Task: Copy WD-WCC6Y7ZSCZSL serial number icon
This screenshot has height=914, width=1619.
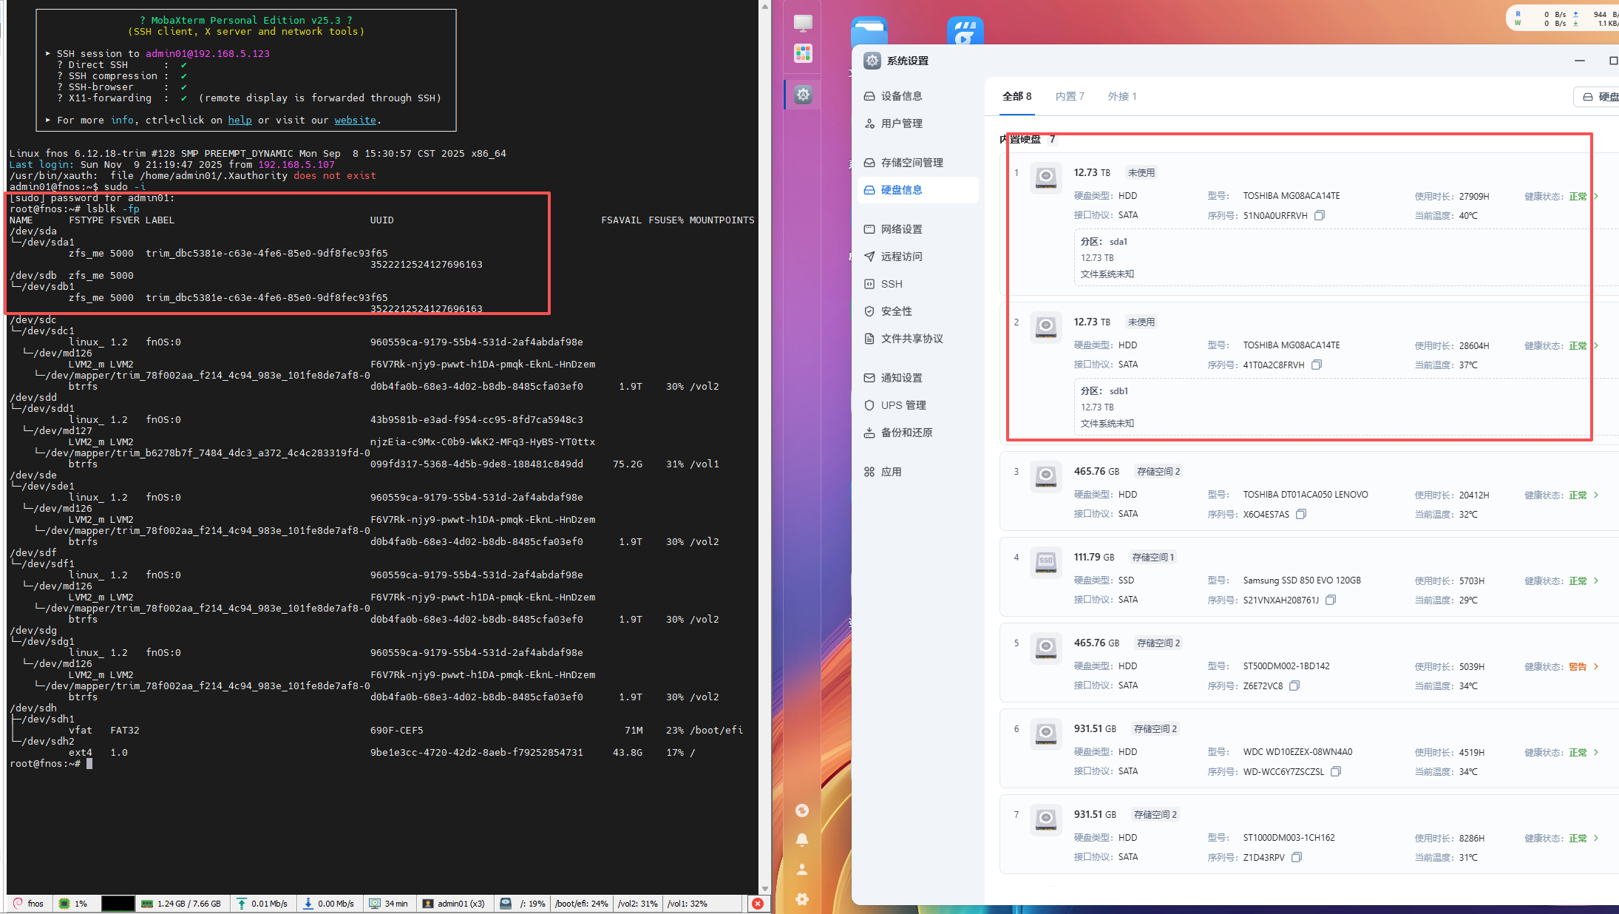Action: [x=1336, y=771]
